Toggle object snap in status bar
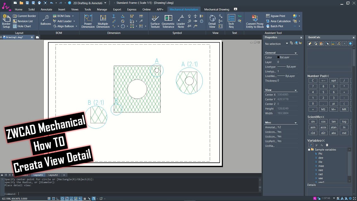 67,198
